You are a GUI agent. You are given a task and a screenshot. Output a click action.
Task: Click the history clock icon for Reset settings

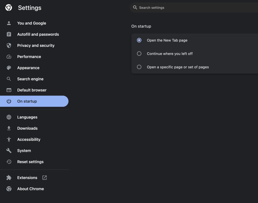(9, 162)
